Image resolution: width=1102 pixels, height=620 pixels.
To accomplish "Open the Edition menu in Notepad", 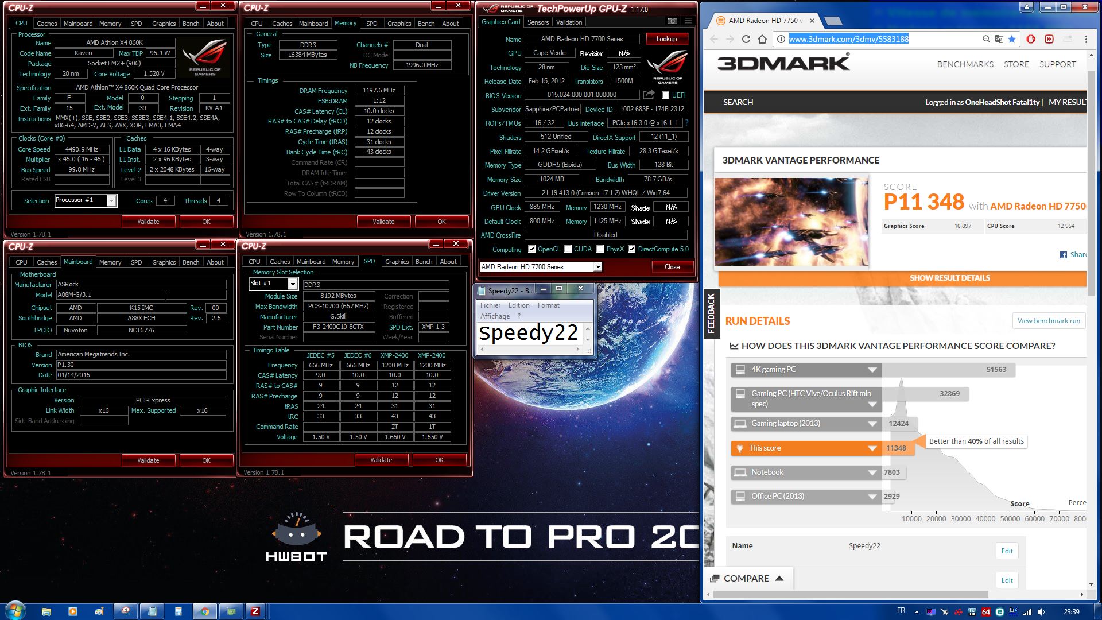I will [x=519, y=305].
